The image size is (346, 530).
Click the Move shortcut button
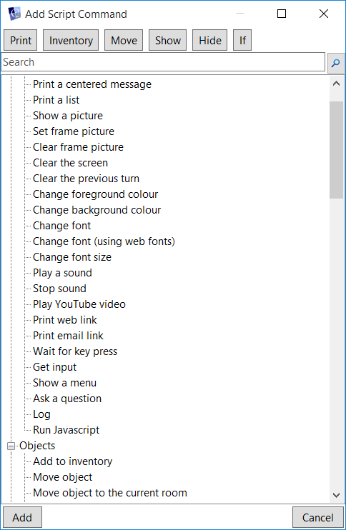[124, 41]
